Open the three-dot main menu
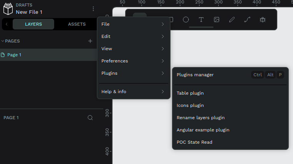Viewport: 293px width, 164px height. pos(93,9)
